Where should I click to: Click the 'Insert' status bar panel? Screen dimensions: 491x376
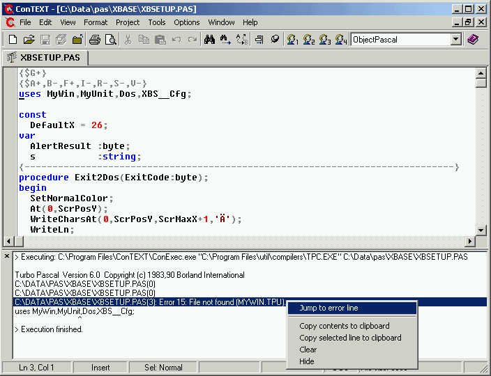click(100, 368)
